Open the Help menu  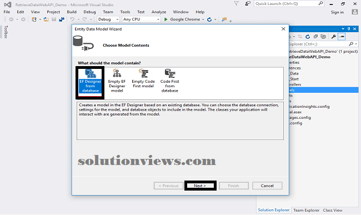point(200,12)
